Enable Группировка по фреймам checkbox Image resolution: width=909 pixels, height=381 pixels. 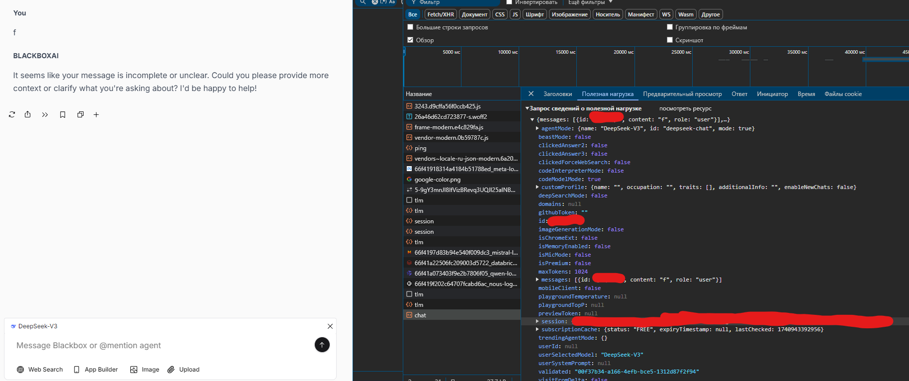(670, 27)
